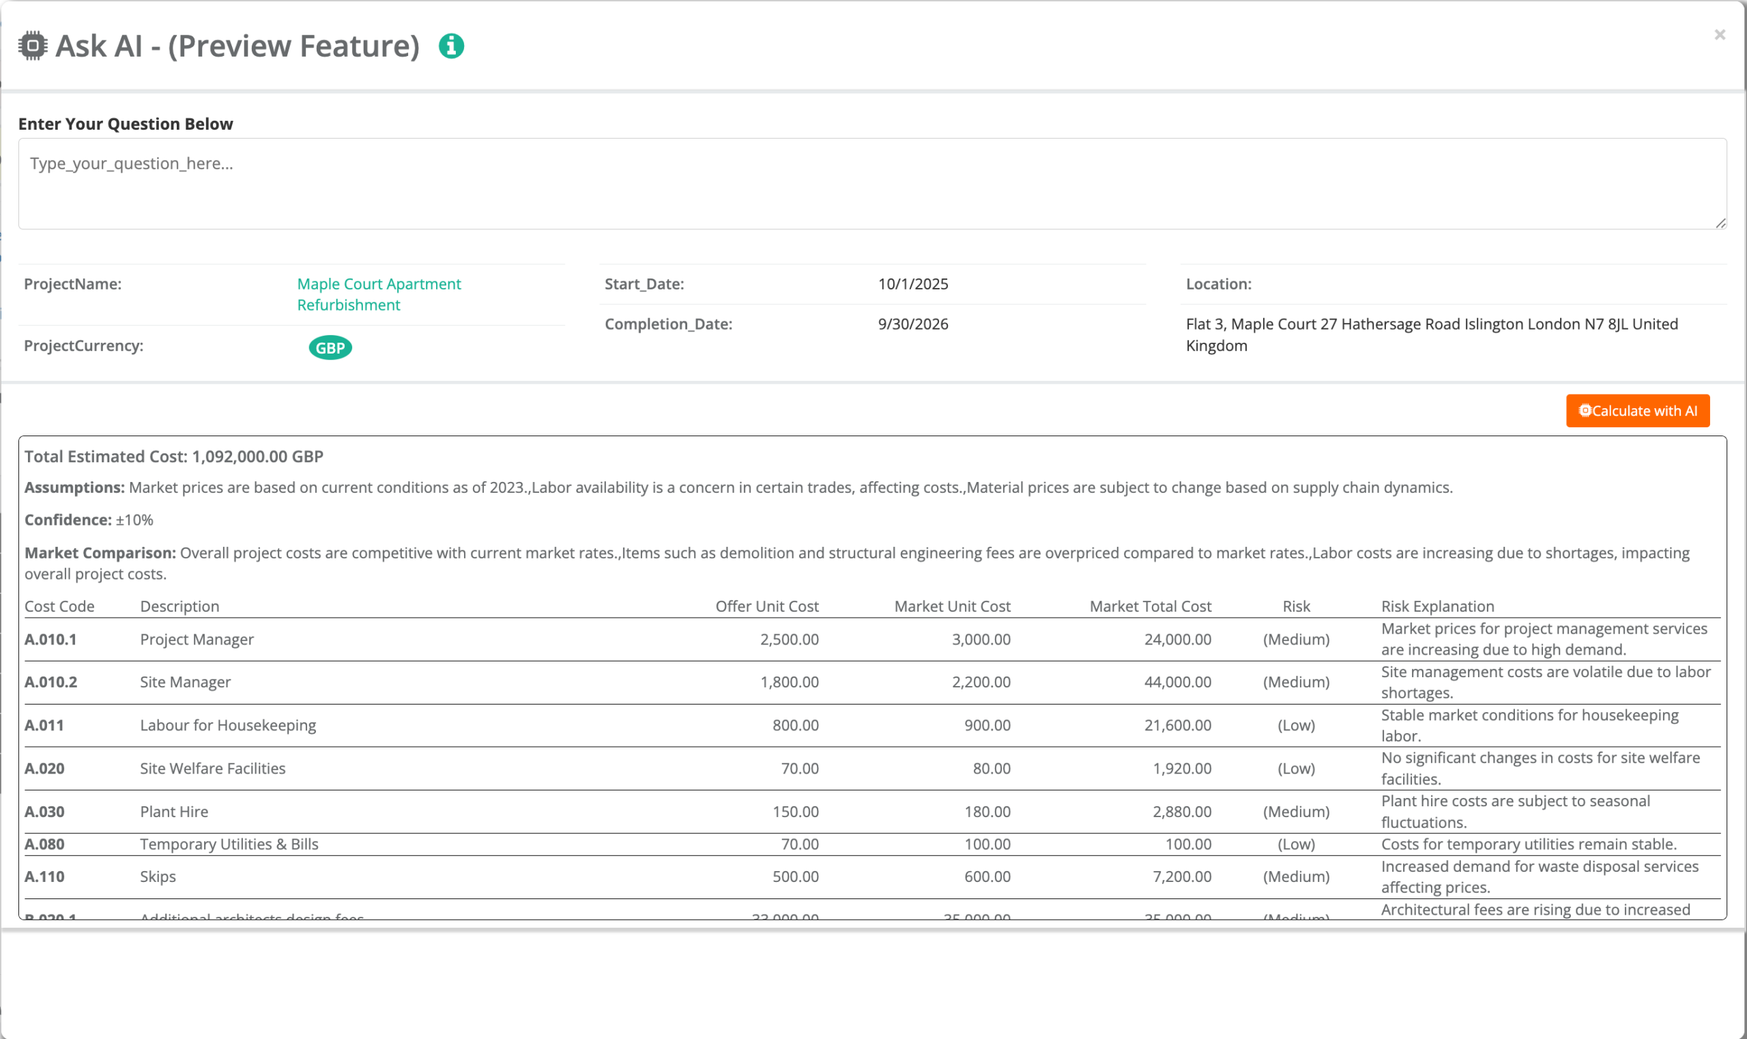
Task: Type in the question text area
Action: pos(871,184)
